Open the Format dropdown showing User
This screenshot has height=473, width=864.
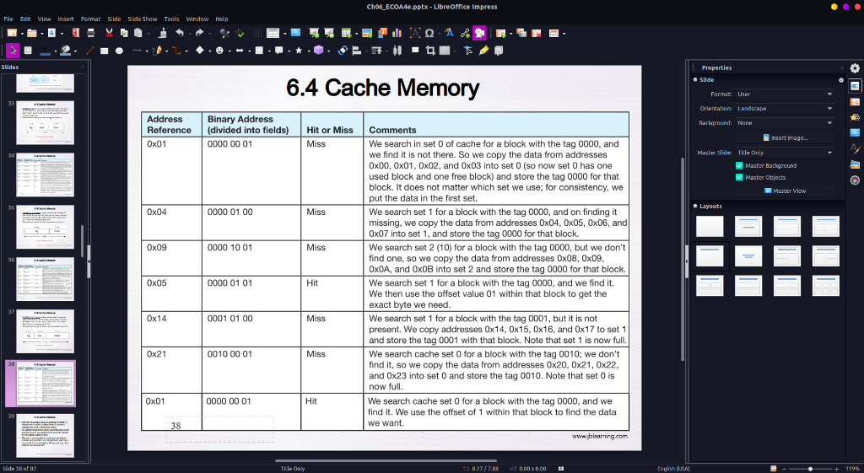click(785, 94)
